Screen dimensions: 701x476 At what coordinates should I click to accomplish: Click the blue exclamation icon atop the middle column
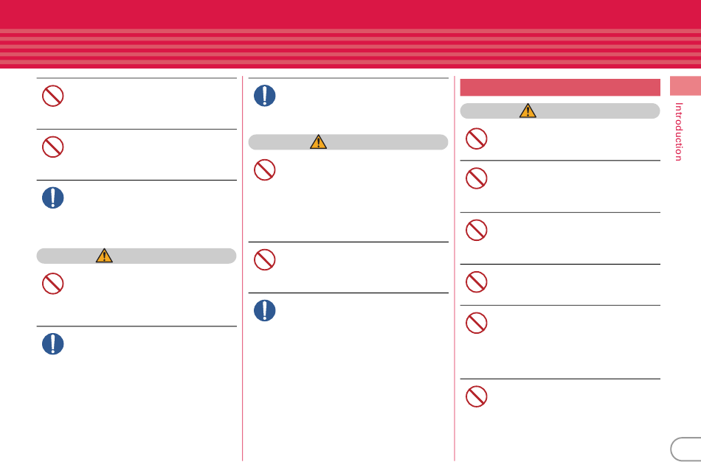point(265,96)
